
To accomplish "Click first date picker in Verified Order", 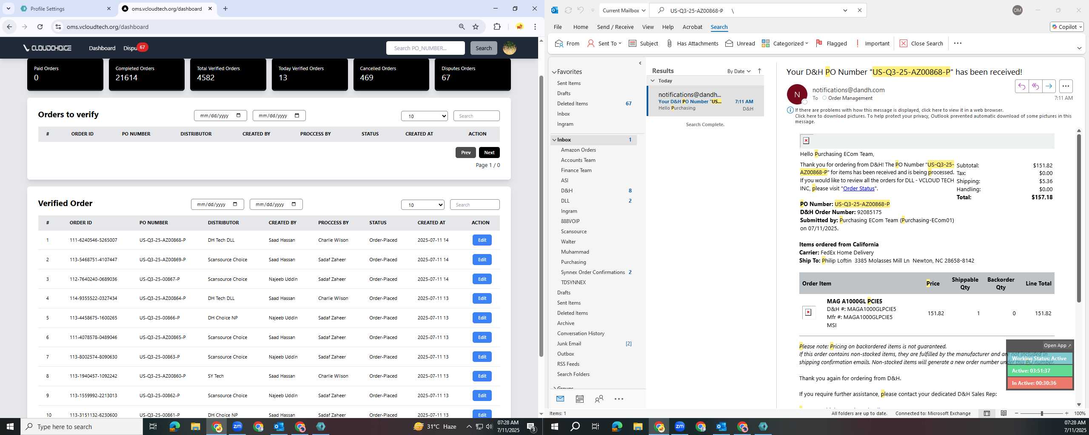I will click(217, 204).
